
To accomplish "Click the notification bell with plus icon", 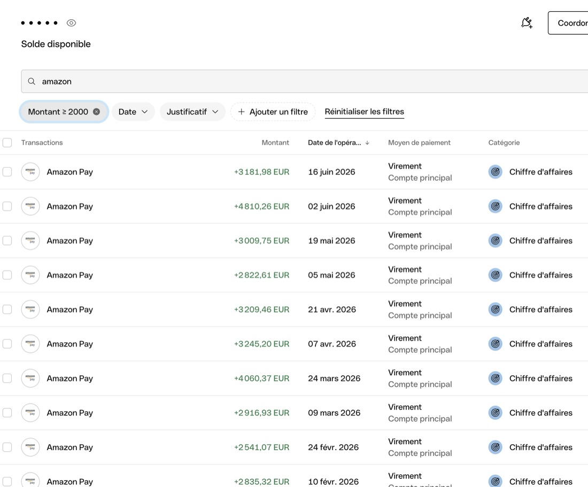I will point(527,23).
